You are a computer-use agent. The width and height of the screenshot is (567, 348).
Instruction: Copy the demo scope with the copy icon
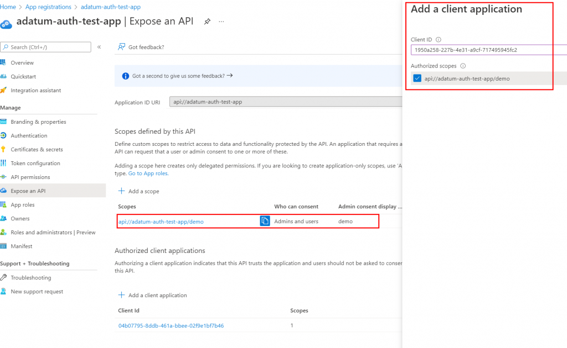[x=265, y=221]
